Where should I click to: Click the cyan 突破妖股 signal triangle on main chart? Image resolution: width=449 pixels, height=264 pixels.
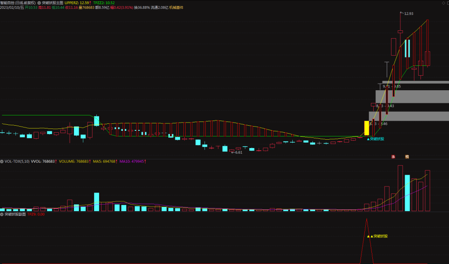pos(368,139)
